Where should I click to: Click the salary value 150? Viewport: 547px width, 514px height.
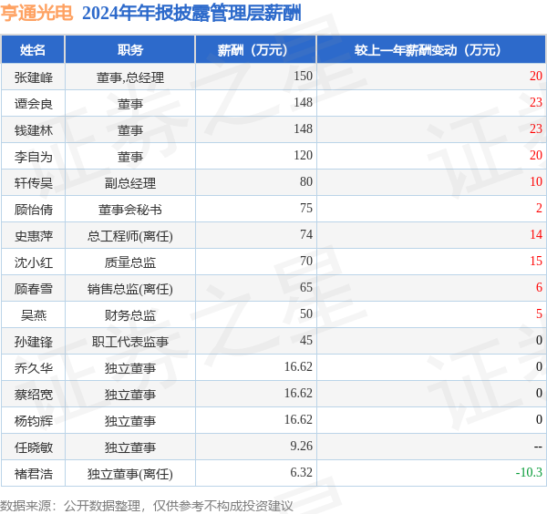click(303, 76)
